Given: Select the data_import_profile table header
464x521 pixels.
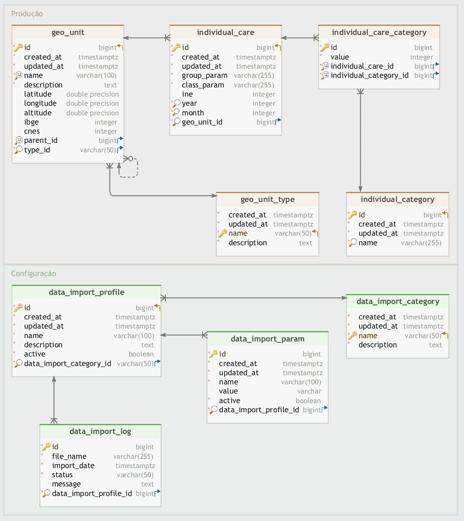Looking at the screenshot, I should pos(87,292).
